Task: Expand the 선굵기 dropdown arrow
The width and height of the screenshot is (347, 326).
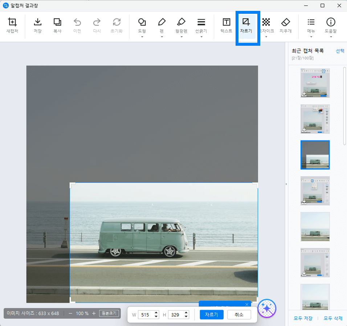Action: coord(201,37)
